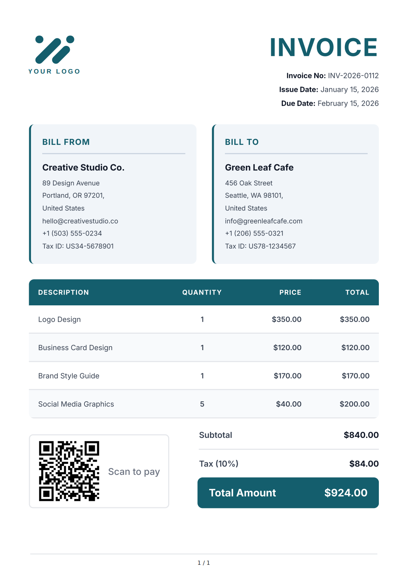The width and height of the screenshot is (408, 576).
Task: Click Social Media Graphics row description
Action: (x=76, y=404)
